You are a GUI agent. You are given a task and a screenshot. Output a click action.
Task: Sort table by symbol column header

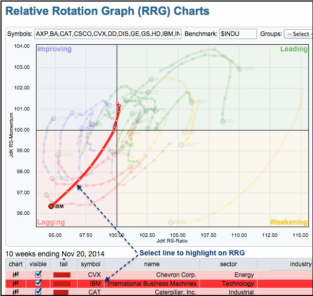click(90, 265)
